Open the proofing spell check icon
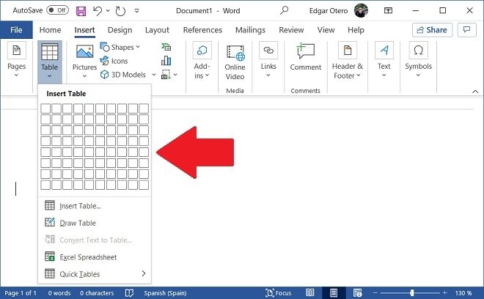 pos(129,293)
